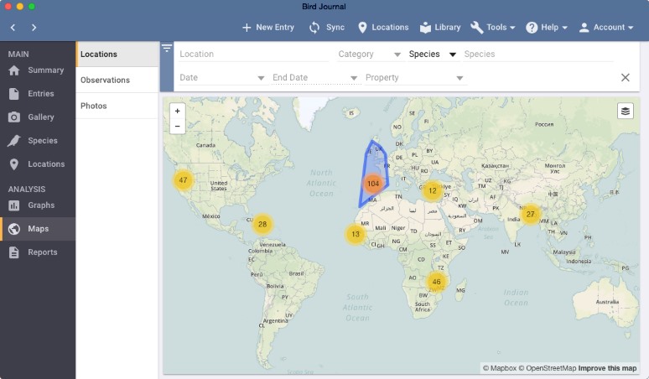Click the 46 cluster marker in southern Africa
This screenshot has width=649, height=379.
pyautogui.click(x=436, y=282)
